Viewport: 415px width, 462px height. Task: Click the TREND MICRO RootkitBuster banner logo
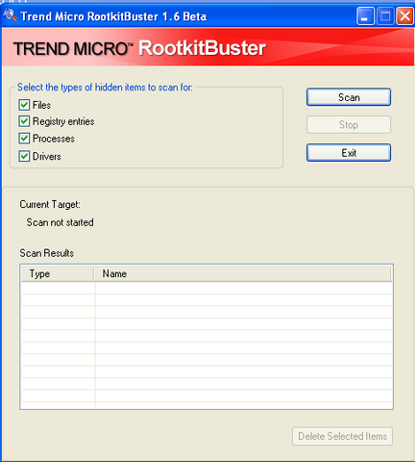[139, 48]
